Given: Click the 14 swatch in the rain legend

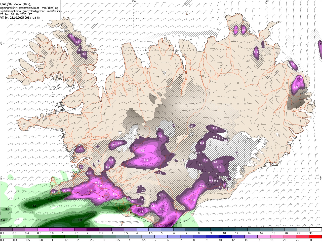Looking at the screenshot, I should [251, 237].
